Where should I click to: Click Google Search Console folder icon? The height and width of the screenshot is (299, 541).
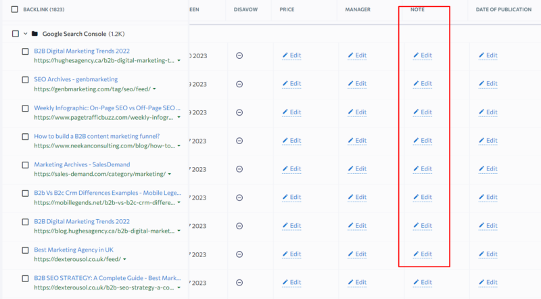pyautogui.click(x=34, y=34)
